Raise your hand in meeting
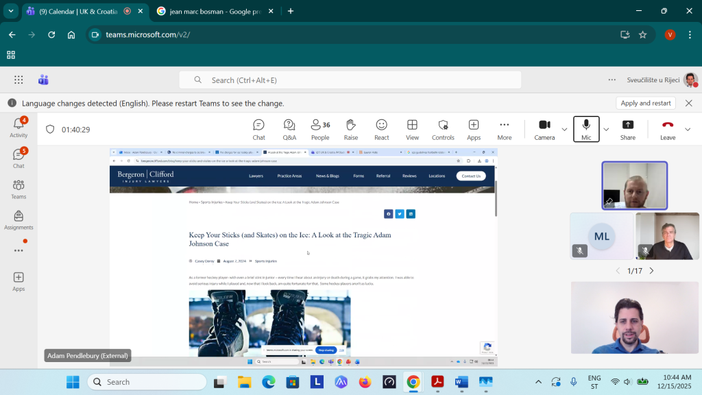This screenshot has width=702, height=395. click(351, 129)
